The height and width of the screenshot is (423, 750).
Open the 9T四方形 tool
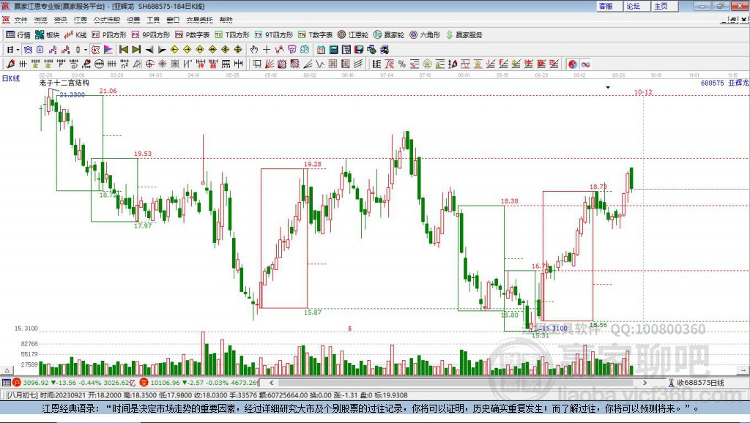(274, 35)
